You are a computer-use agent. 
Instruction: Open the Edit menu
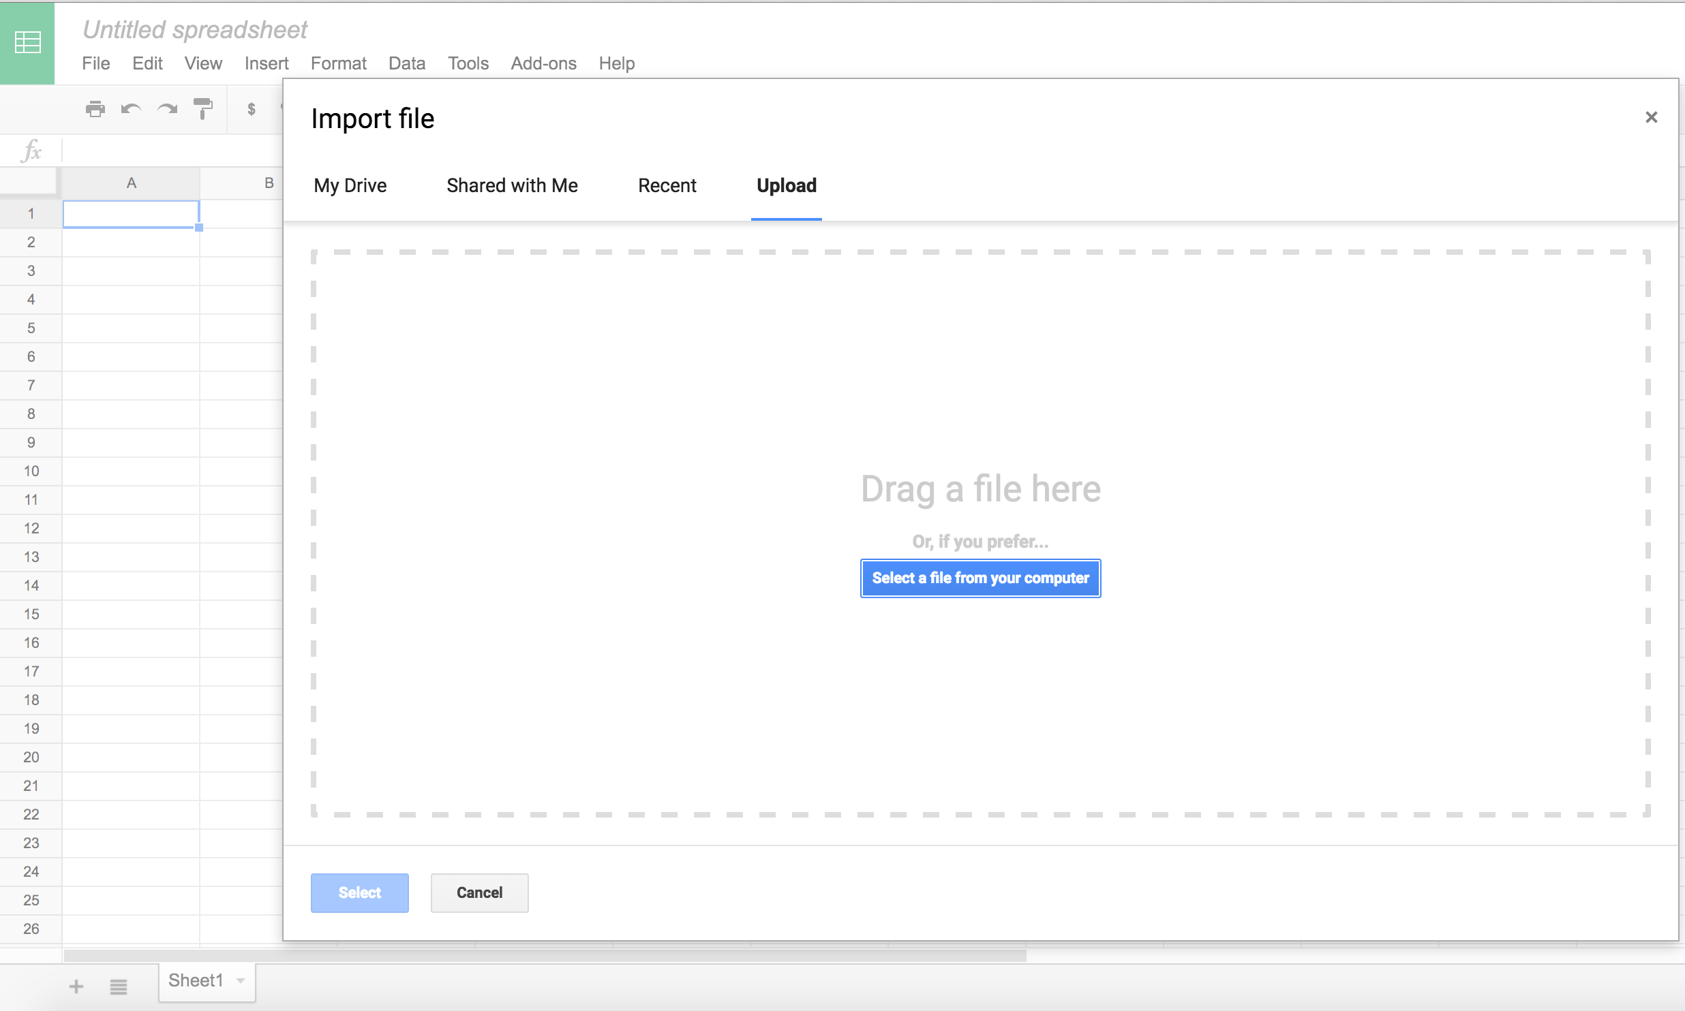(x=147, y=63)
